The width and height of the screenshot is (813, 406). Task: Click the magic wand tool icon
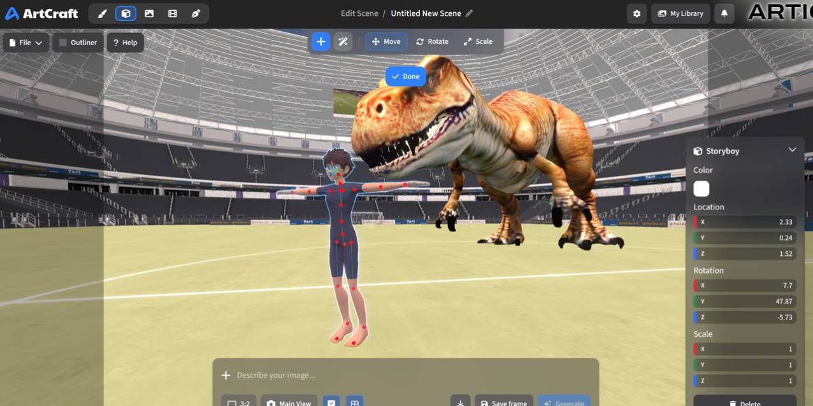(x=343, y=41)
